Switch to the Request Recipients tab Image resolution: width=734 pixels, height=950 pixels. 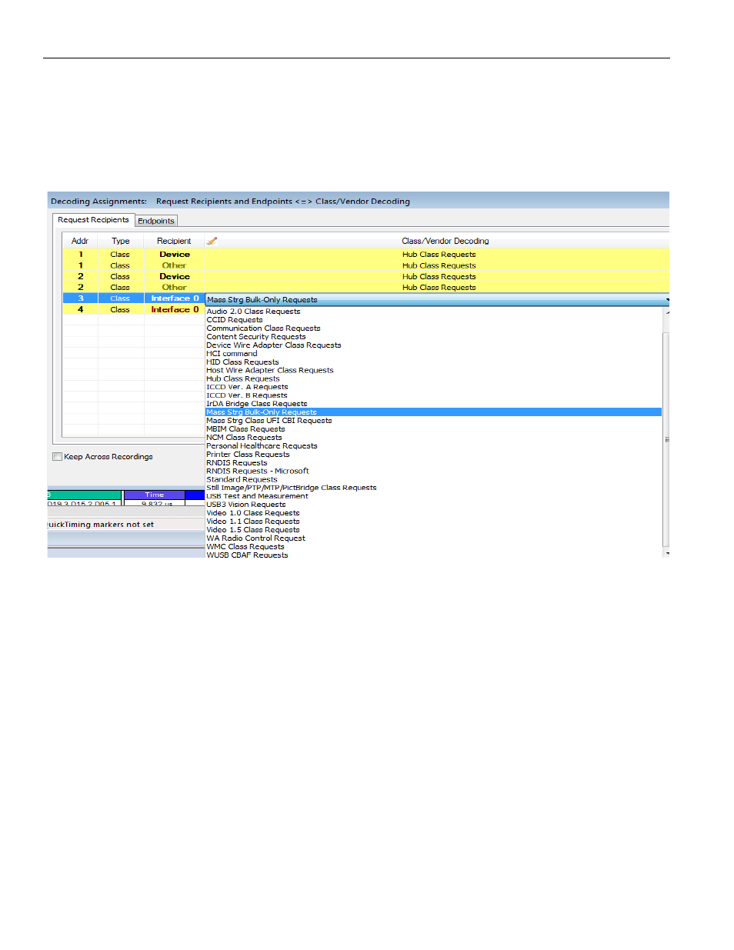point(94,220)
